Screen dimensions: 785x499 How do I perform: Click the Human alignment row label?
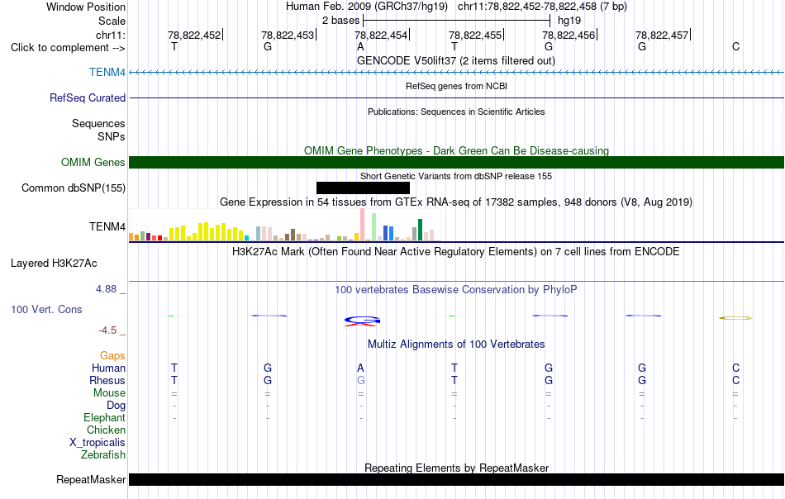click(x=108, y=368)
